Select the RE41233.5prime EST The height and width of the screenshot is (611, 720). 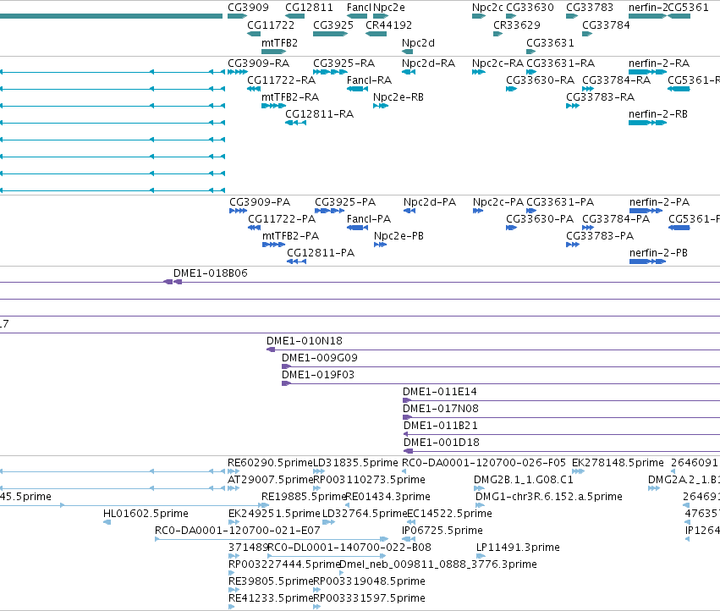pos(232,607)
